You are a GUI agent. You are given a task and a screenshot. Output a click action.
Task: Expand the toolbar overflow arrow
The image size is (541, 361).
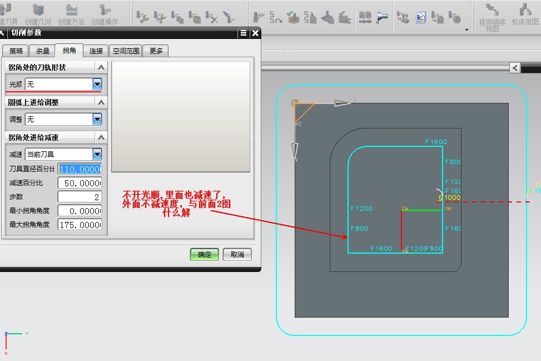(x=467, y=29)
